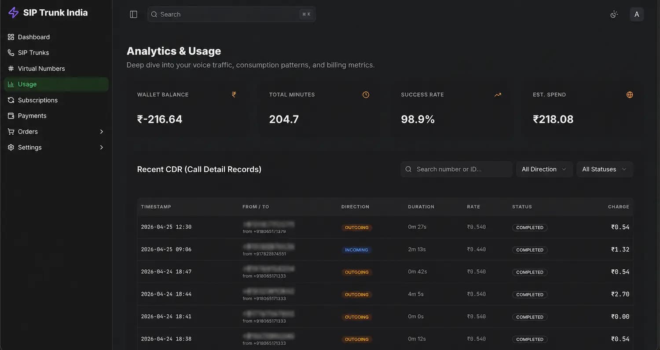Click 'from +917822874551' text
660x350 pixels.
[x=264, y=254]
